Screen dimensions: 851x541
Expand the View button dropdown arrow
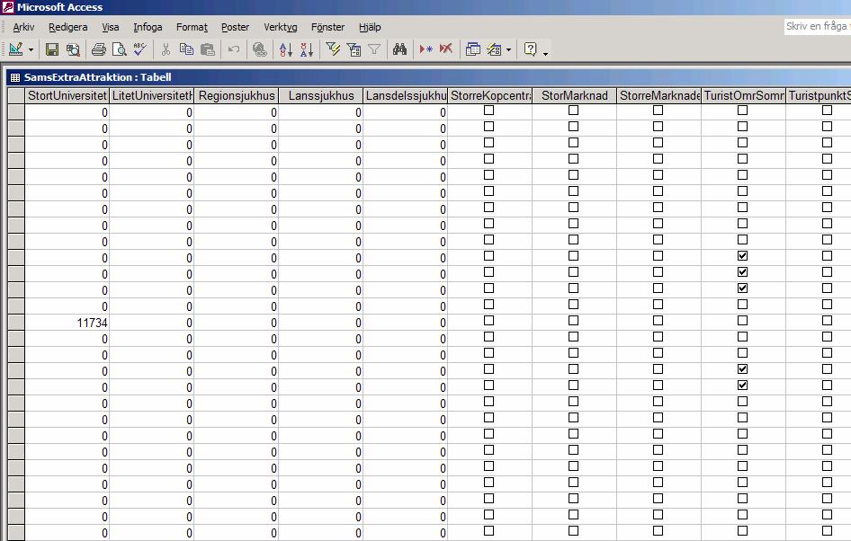(31, 49)
